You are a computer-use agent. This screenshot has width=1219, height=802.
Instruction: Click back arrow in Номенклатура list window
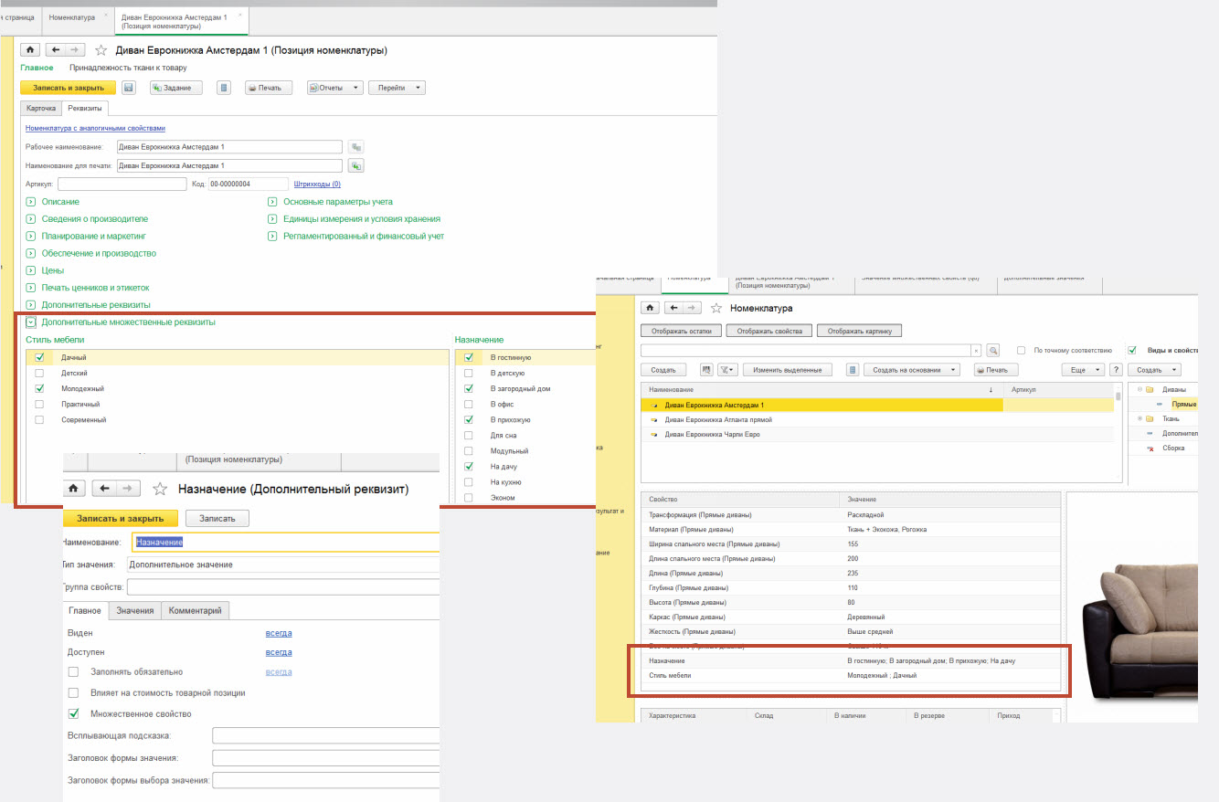coord(674,308)
